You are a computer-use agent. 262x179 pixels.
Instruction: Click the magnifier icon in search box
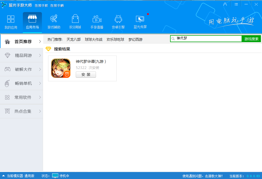click(173, 39)
